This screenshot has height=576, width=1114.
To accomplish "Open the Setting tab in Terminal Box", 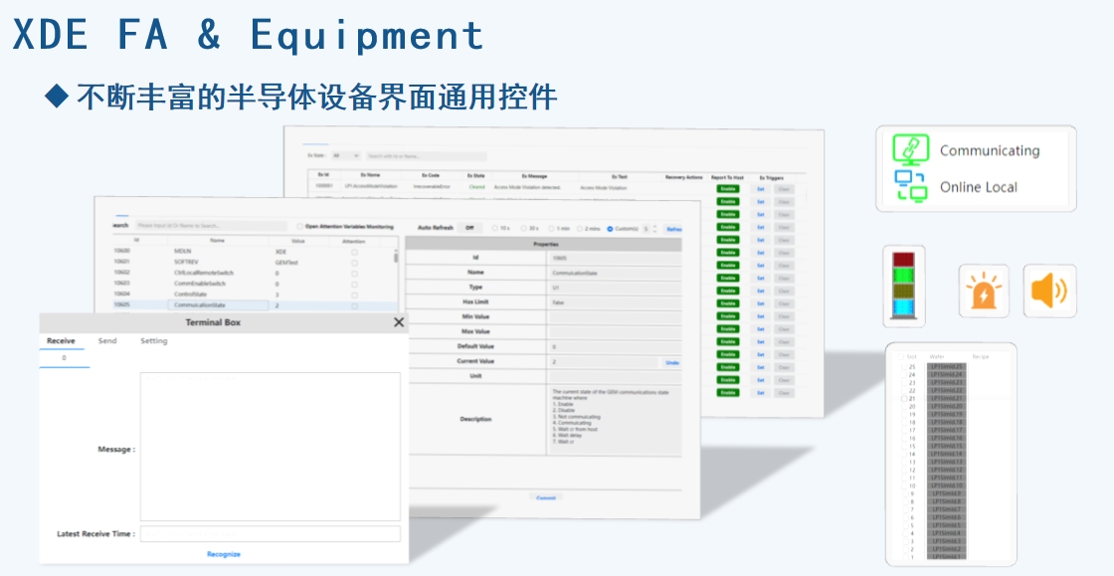I will tap(153, 341).
